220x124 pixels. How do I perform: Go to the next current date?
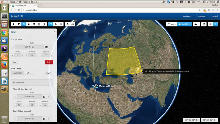point(51,47)
